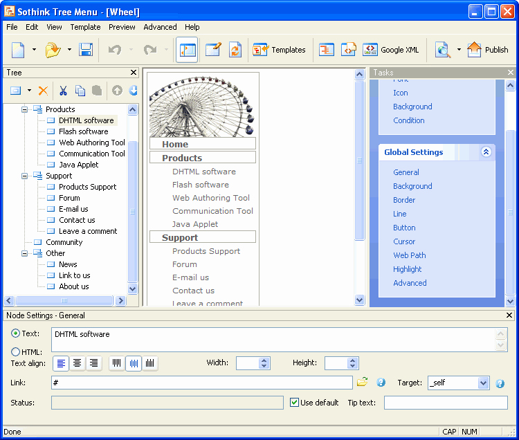Image resolution: width=519 pixels, height=440 pixels.
Task: Click the Paste icon in Tree toolbar
Action: (97, 91)
